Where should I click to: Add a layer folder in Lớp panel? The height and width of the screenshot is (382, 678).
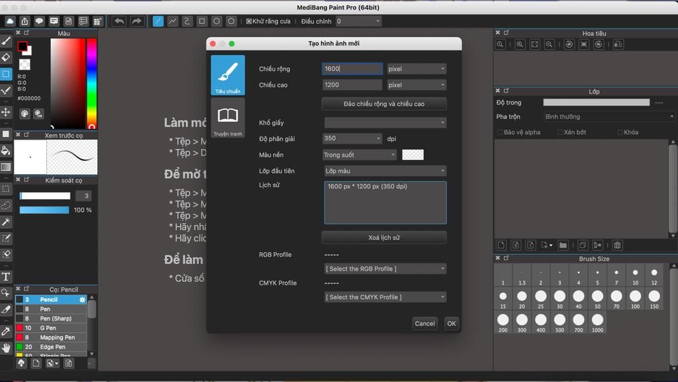point(563,246)
